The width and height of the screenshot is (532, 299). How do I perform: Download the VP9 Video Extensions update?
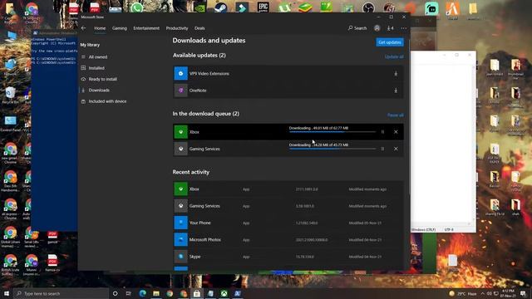click(396, 74)
